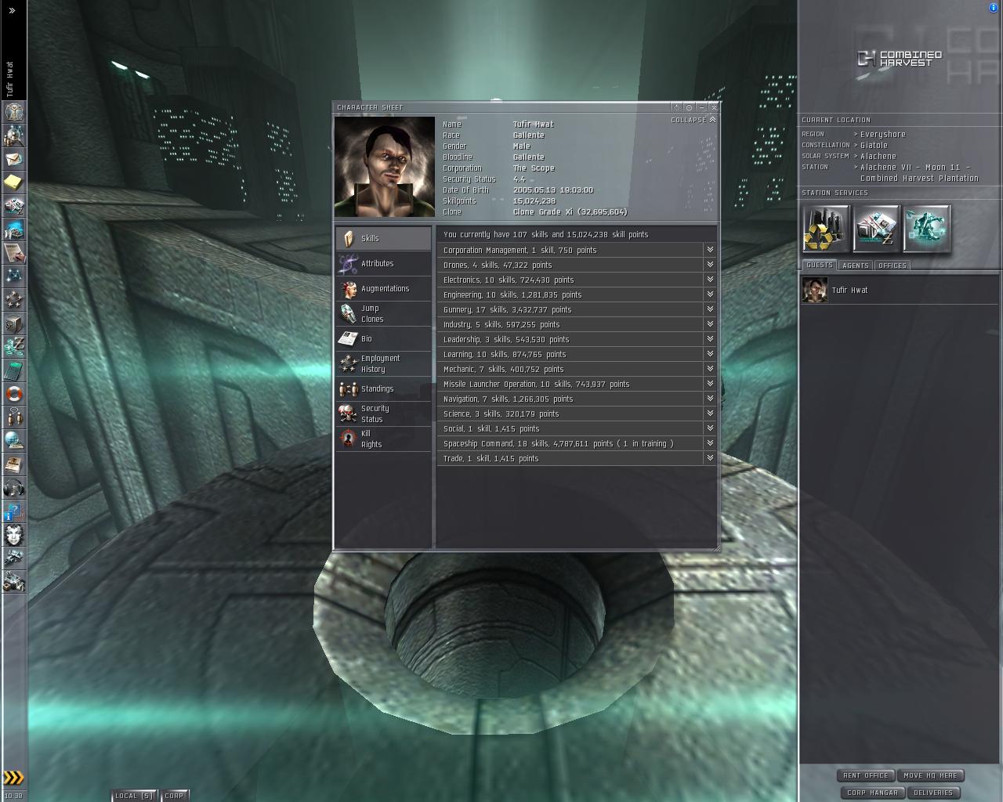The width and height of the screenshot is (1003, 802).
Task: Open the star map constellation icon
Action: pos(14,276)
